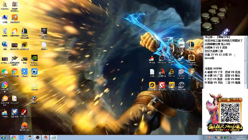The width and height of the screenshot is (248, 140).
Task: Open the winged badge game platform shortcut
Action: [15, 60]
